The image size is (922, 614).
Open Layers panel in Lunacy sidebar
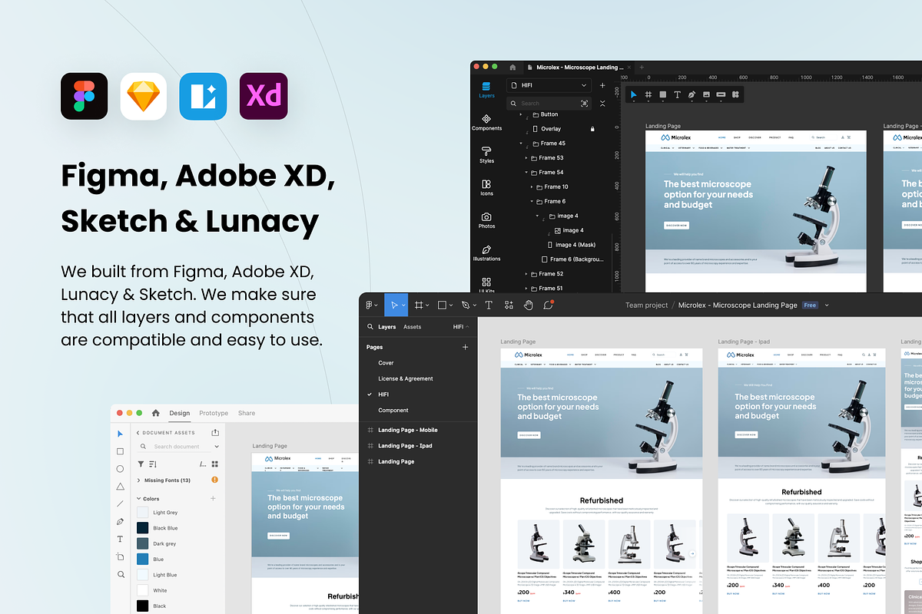(x=486, y=90)
